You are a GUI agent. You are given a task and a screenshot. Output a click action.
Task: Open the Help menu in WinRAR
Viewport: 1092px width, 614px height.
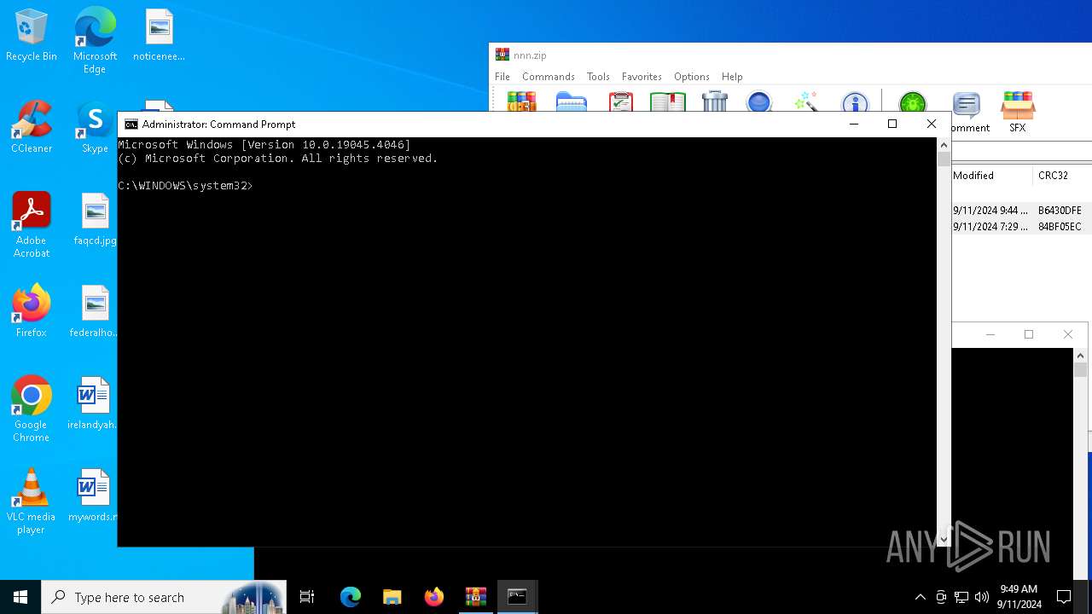pos(732,76)
